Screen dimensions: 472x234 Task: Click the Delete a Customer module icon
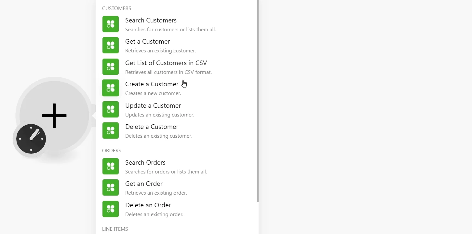111,131
